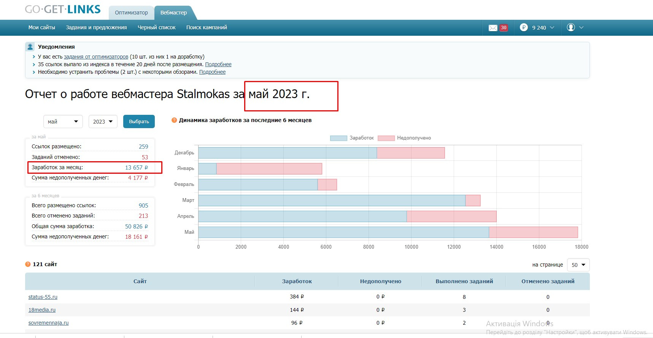Viewport: 653px width, 338px height.
Task: Expand the 9 240 balance menu chevron
Action: 552,27
